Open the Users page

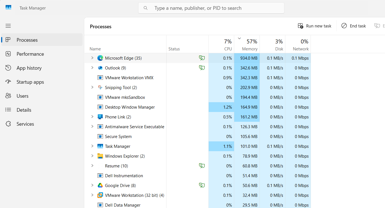pos(42,96)
